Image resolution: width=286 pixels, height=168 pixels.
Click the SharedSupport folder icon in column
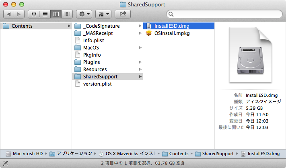(78, 76)
